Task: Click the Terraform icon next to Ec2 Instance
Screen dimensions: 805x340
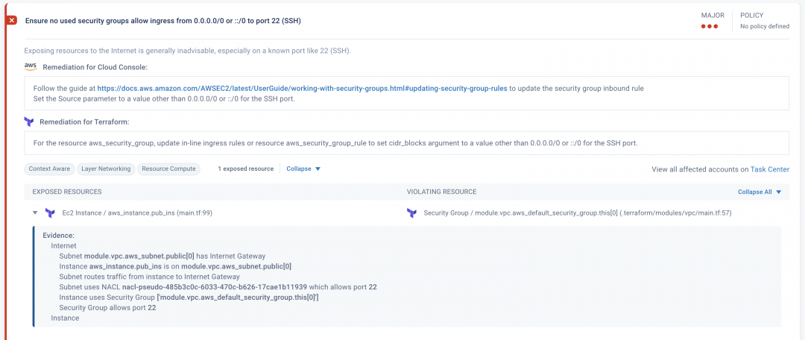Action: pyautogui.click(x=50, y=212)
